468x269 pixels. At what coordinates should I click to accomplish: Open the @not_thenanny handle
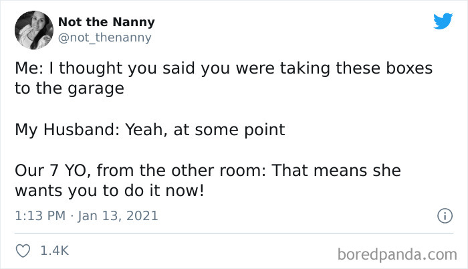[x=105, y=37]
